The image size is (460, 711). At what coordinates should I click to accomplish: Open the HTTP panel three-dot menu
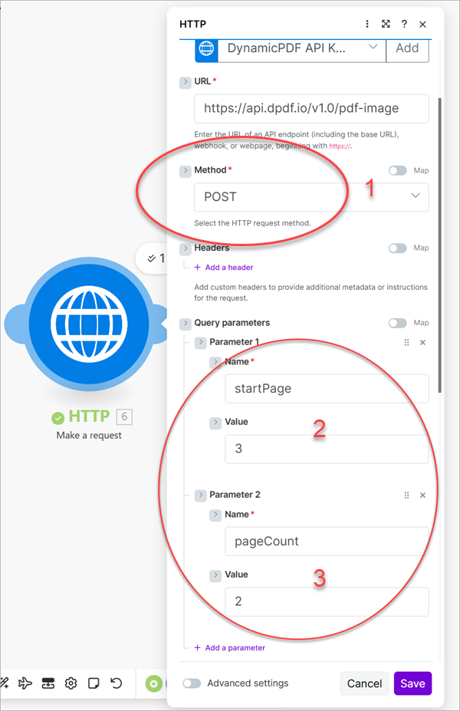[367, 24]
